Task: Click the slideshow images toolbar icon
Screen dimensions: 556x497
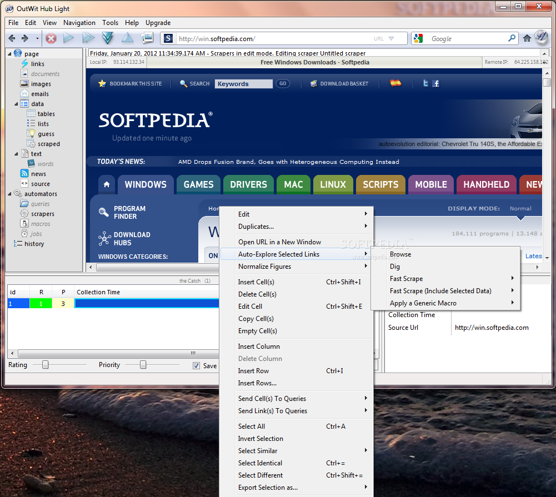Action: [x=147, y=38]
